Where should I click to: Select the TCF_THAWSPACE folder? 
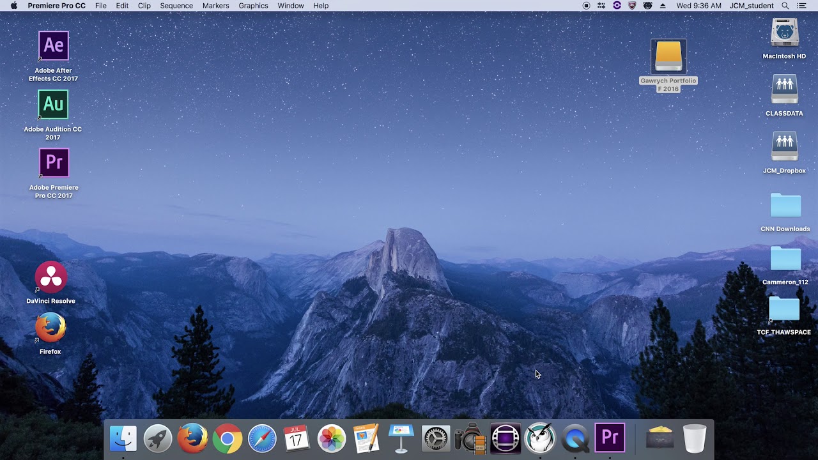coord(784,310)
